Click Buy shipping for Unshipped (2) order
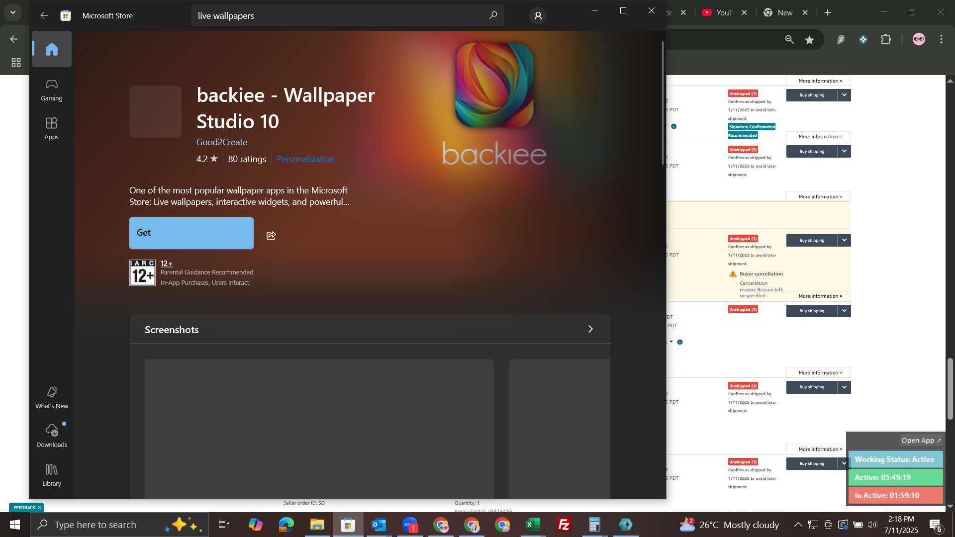Viewport: 955px width, 537px height. point(812,152)
